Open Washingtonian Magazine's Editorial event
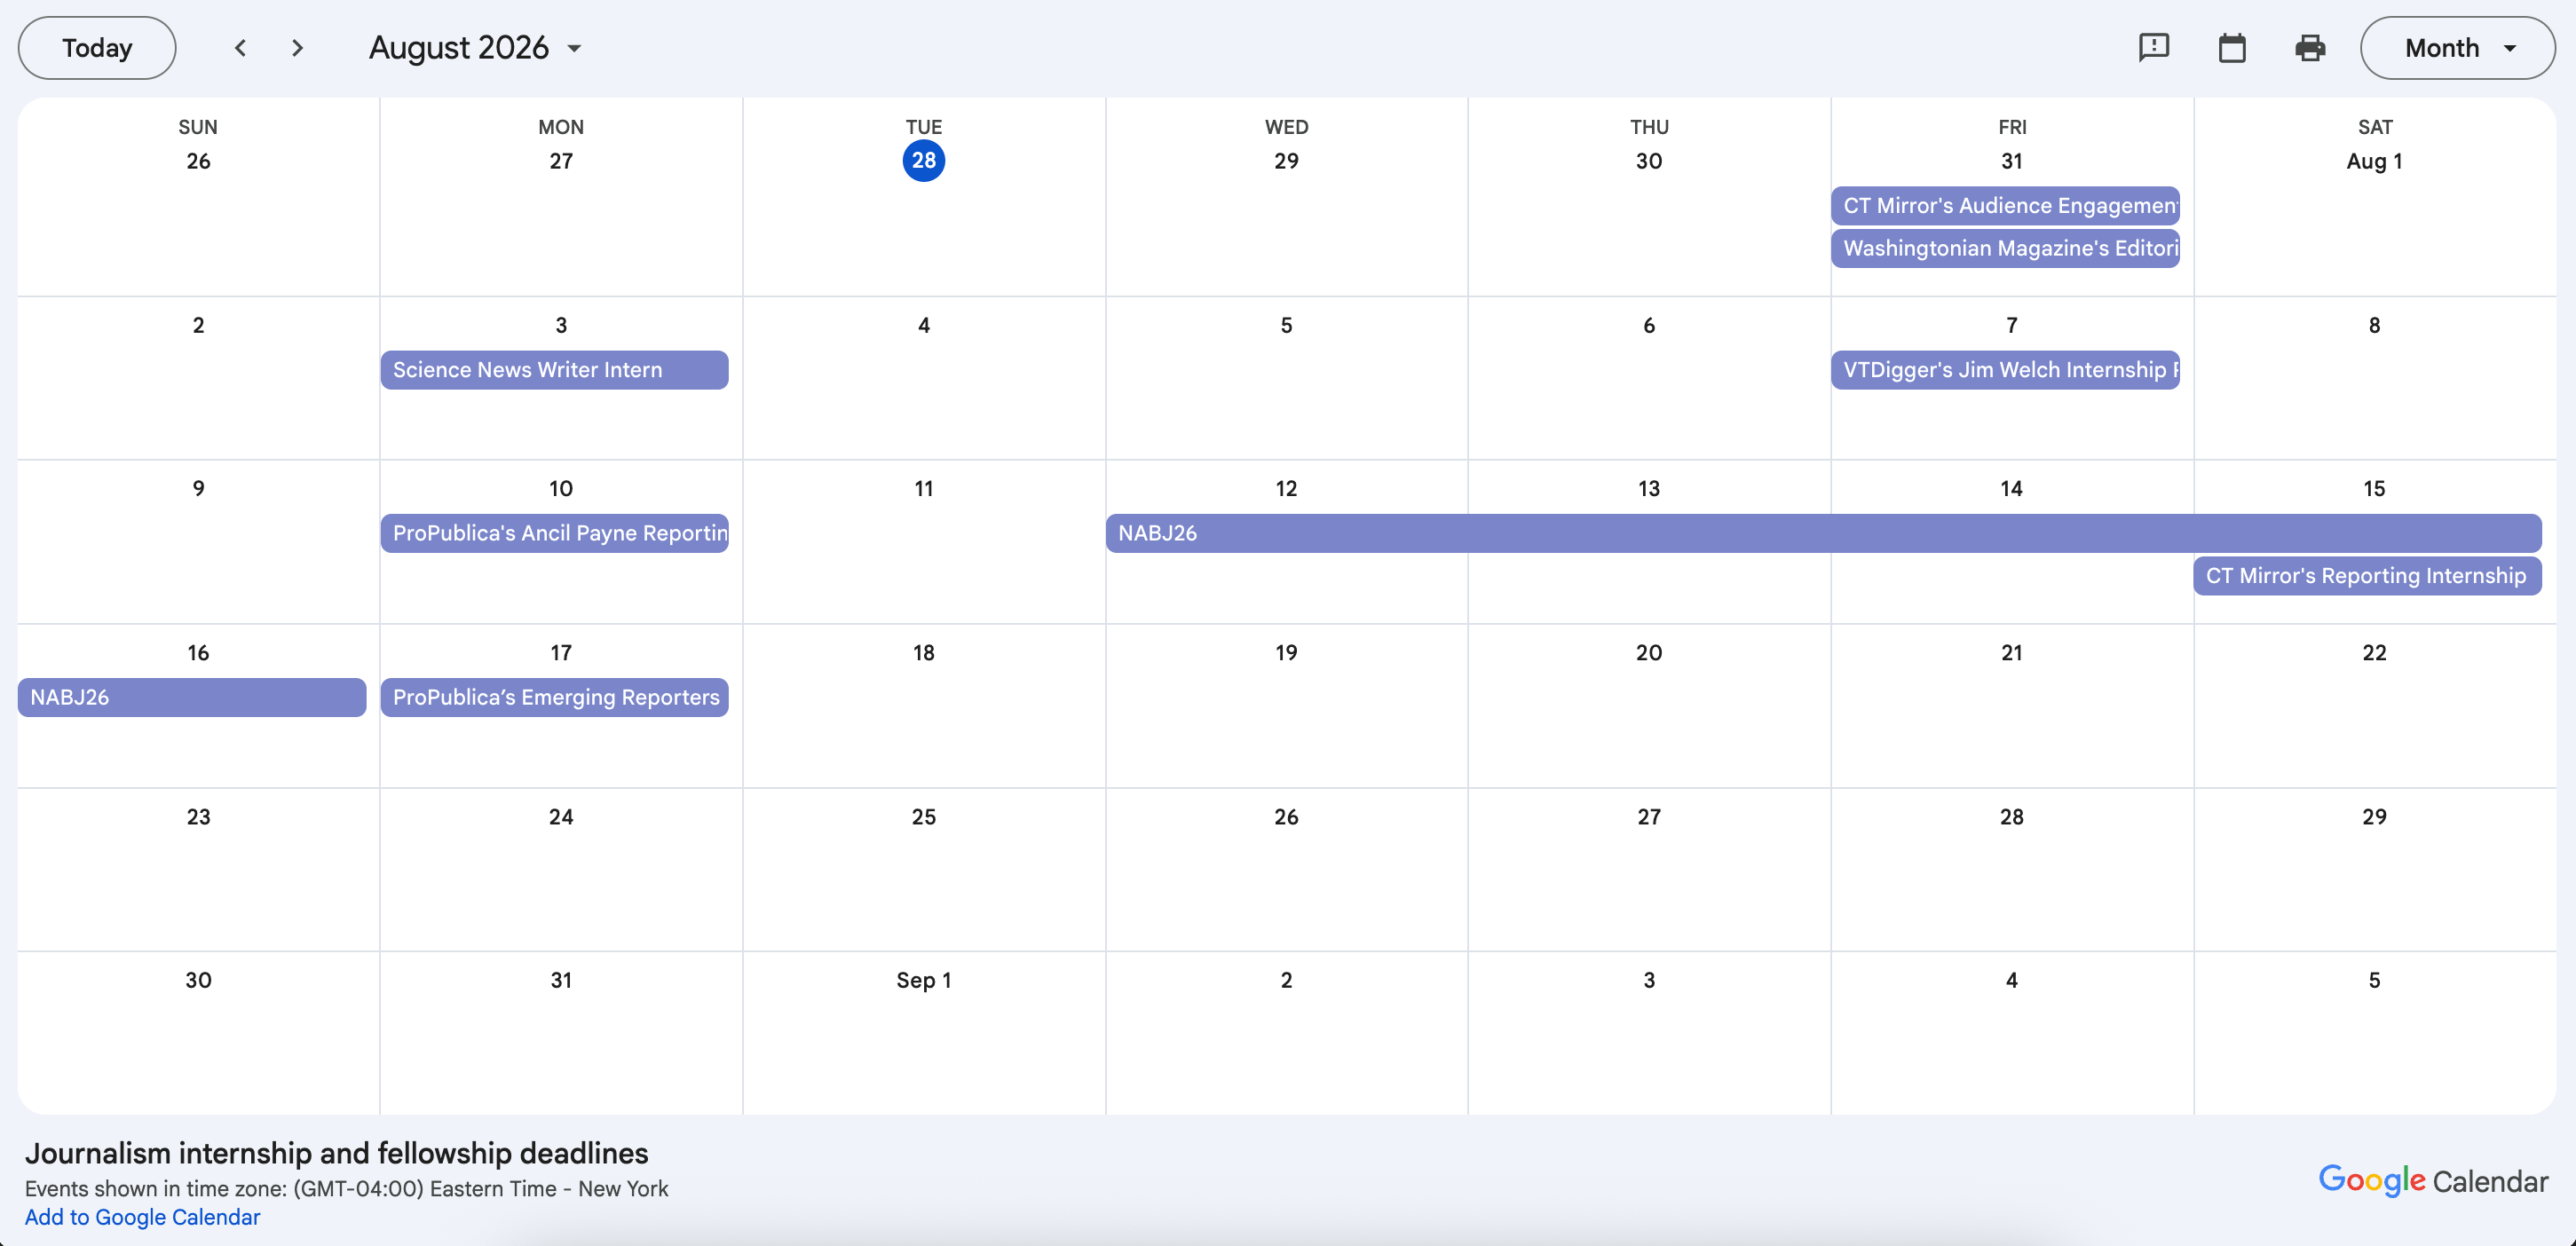This screenshot has height=1246, width=2576. 2005,248
